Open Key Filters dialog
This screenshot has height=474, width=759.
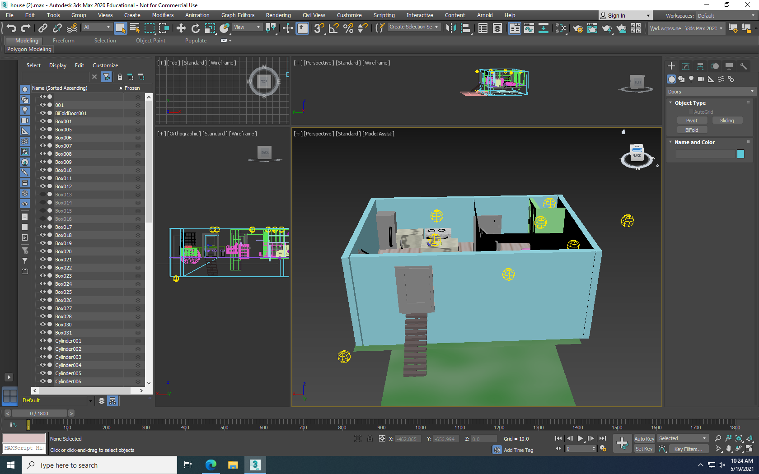pyautogui.click(x=688, y=449)
